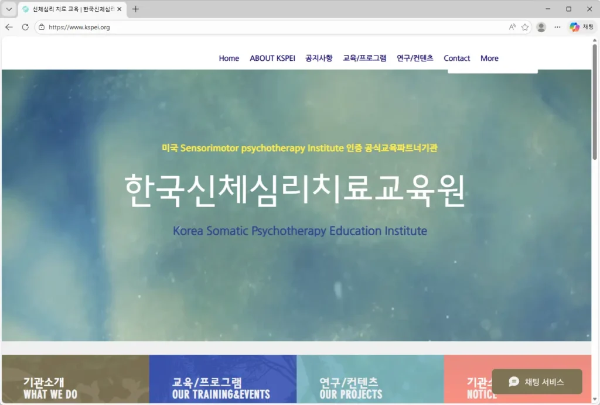Activate the Read aloud icon
The height and width of the screenshot is (405, 600).
tap(511, 27)
